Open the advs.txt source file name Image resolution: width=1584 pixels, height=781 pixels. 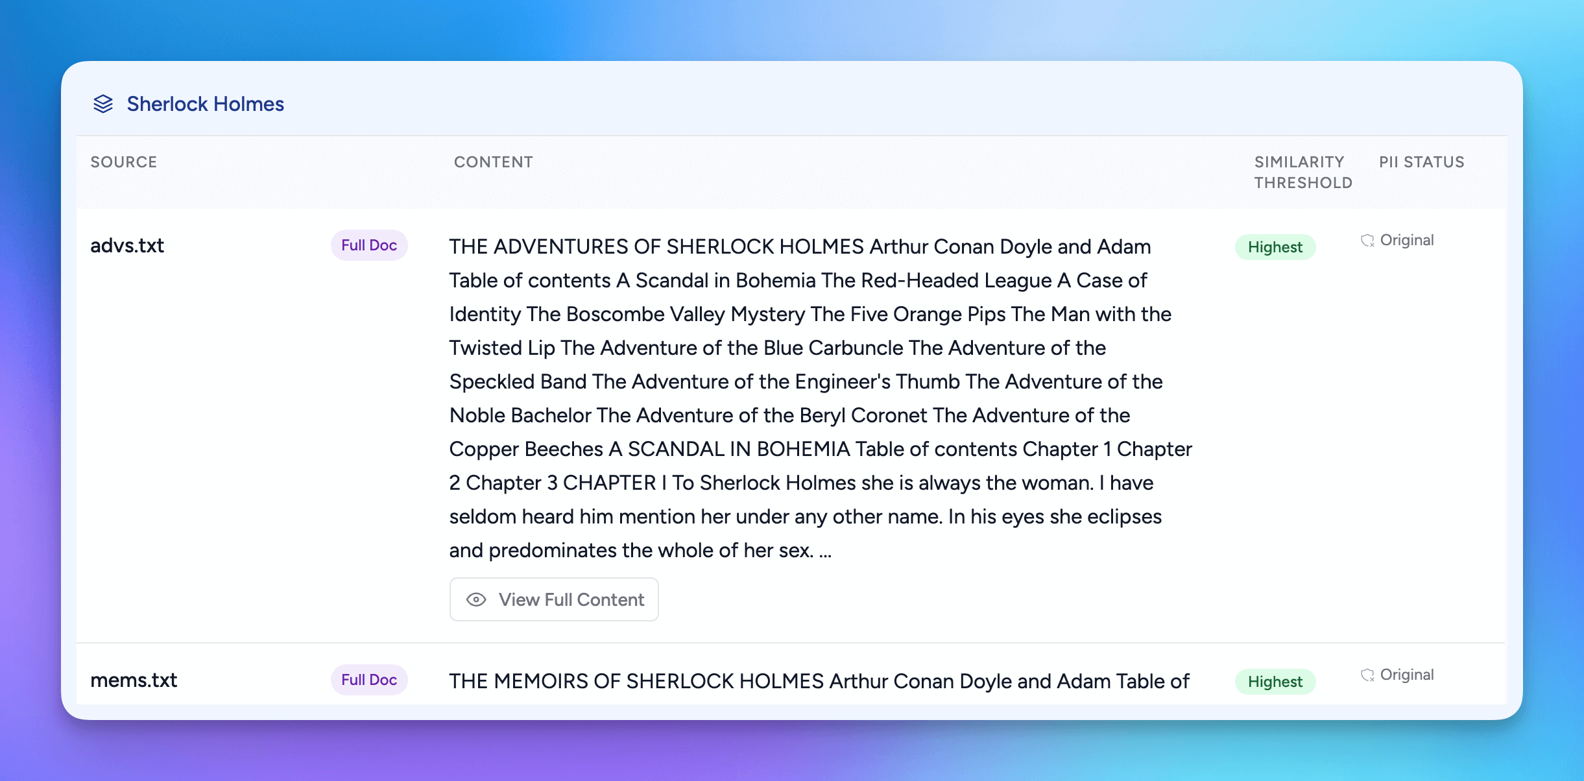[x=127, y=246]
